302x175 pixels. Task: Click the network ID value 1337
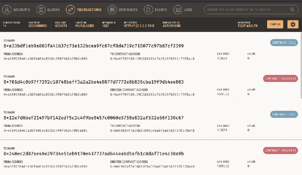point(106,26)
